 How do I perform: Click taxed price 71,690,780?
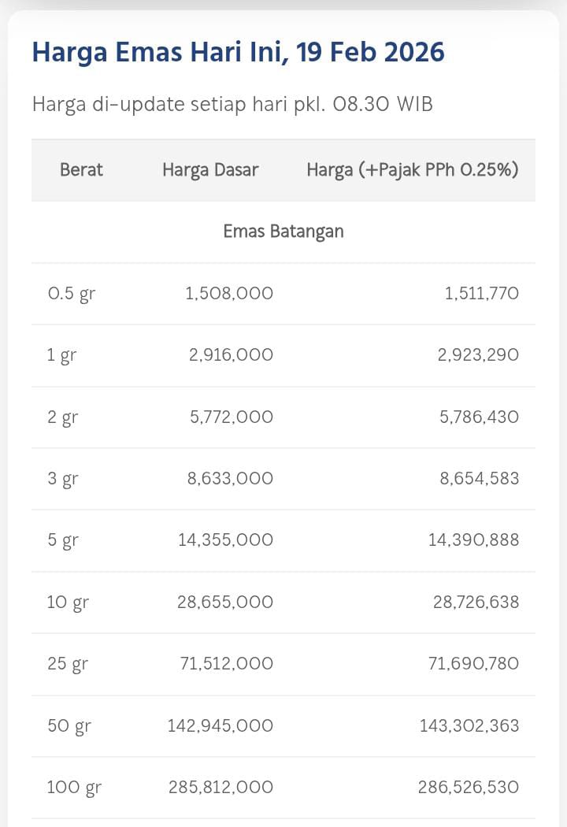(x=473, y=664)
